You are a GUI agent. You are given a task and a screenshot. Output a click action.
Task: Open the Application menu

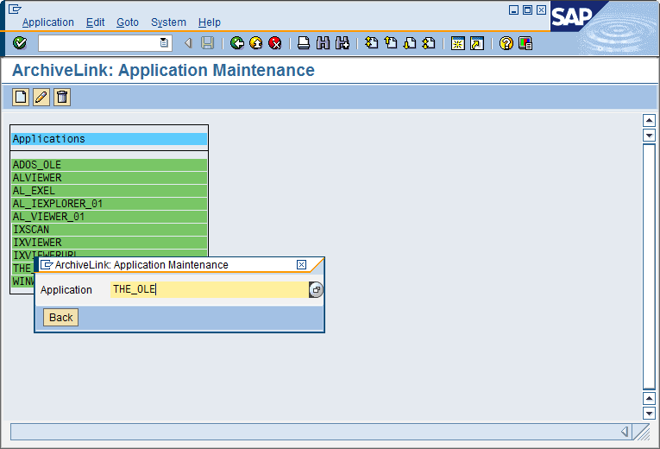(x=48, y=22)
